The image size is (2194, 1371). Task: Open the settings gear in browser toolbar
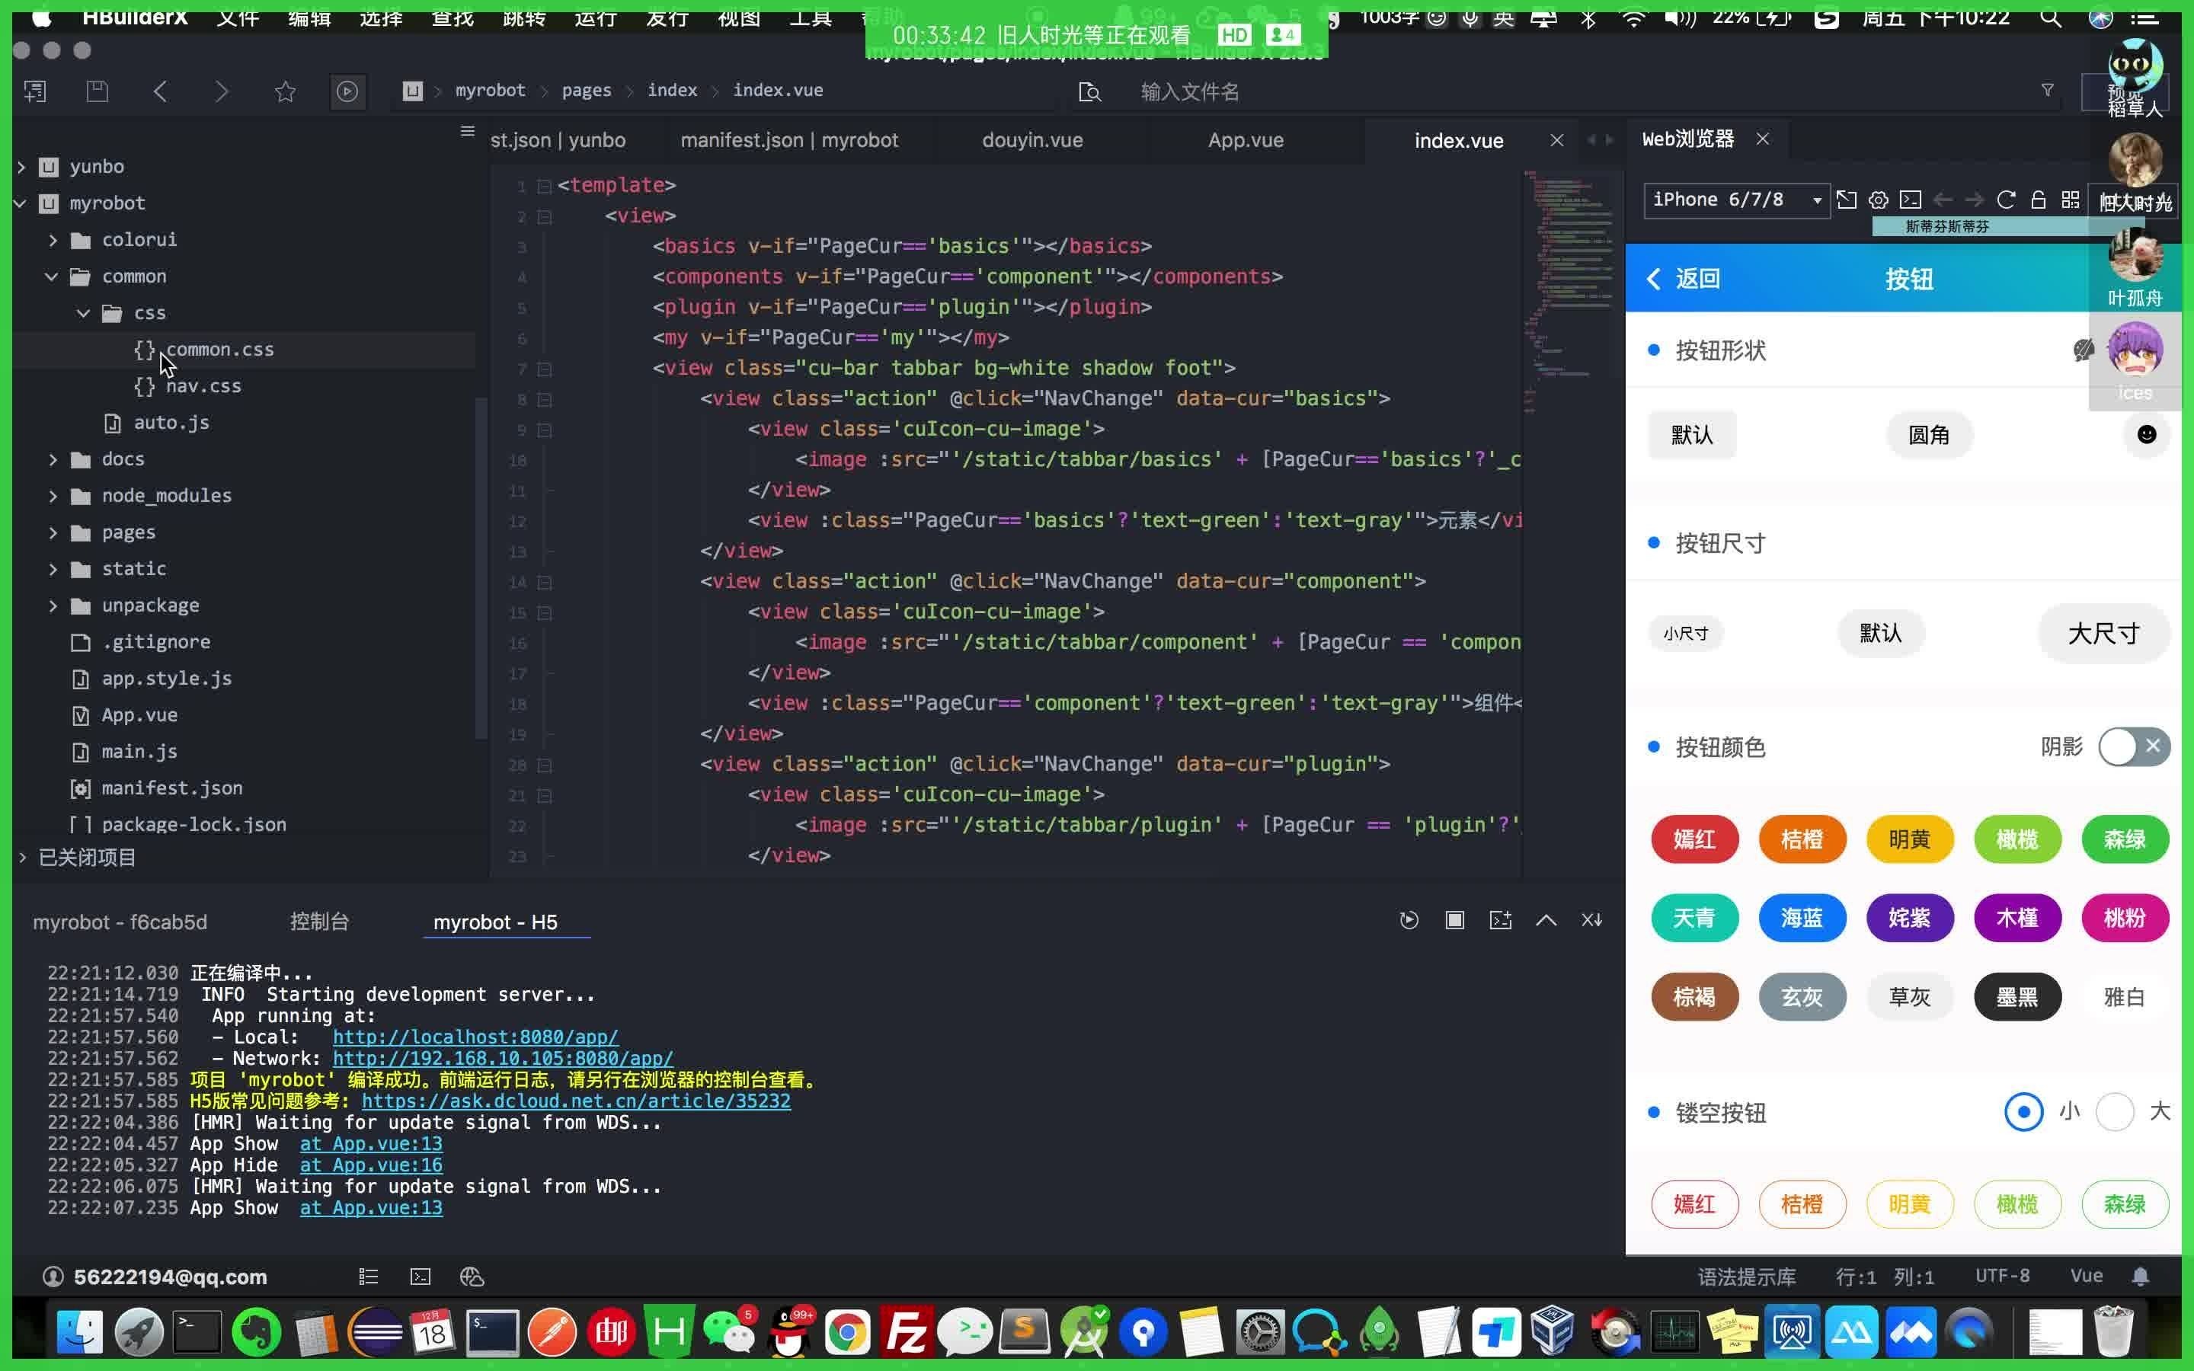click(1879, 200)
